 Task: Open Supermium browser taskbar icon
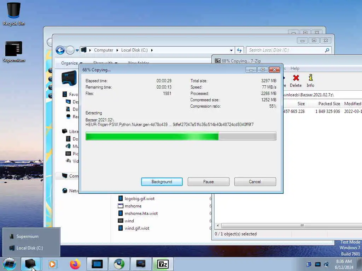(119, 264)
